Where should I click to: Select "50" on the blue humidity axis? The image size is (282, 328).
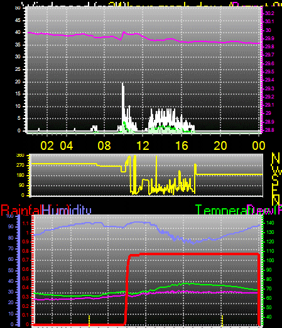11,270
